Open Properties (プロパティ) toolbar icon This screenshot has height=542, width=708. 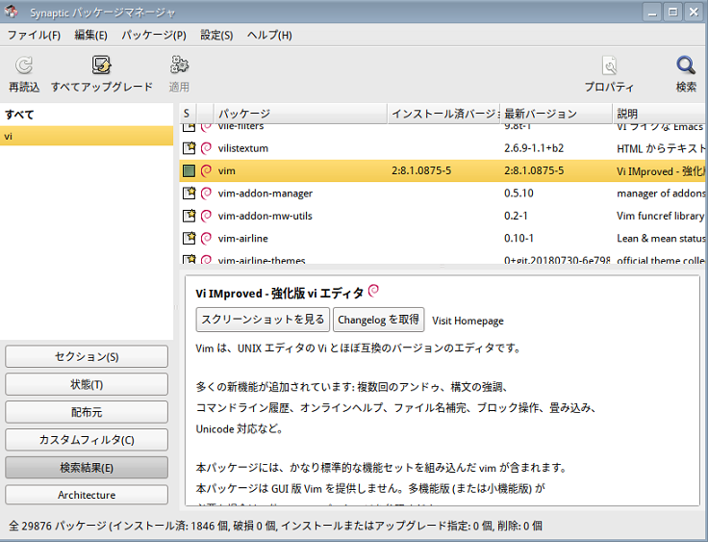tap(609, 66)
